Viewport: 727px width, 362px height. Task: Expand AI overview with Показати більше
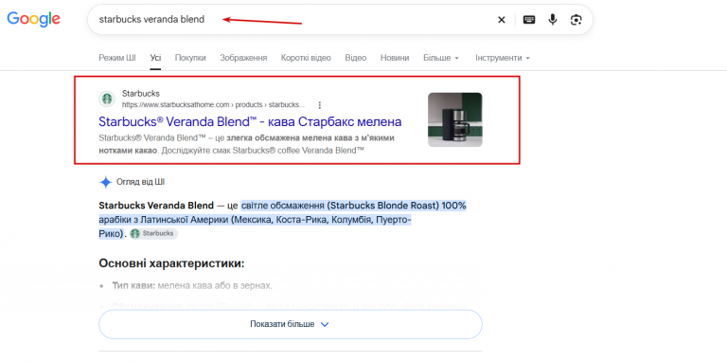(291, 324)
